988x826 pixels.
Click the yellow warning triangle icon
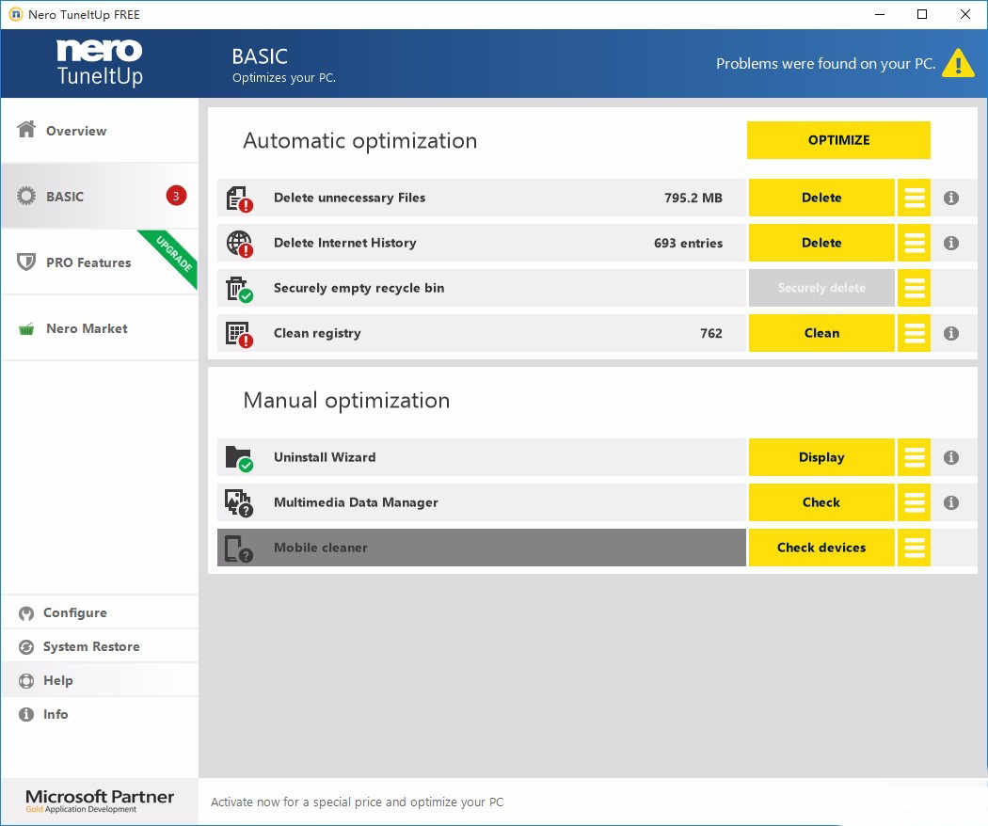959,63
